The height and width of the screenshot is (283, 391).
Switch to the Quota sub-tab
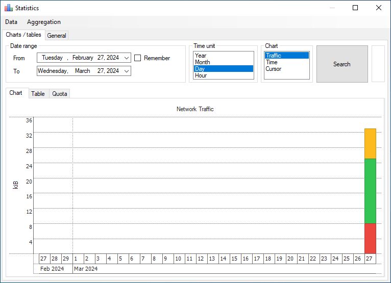(x=60, y=94)
